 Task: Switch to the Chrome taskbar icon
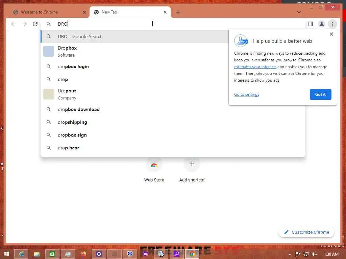[192, 254]
